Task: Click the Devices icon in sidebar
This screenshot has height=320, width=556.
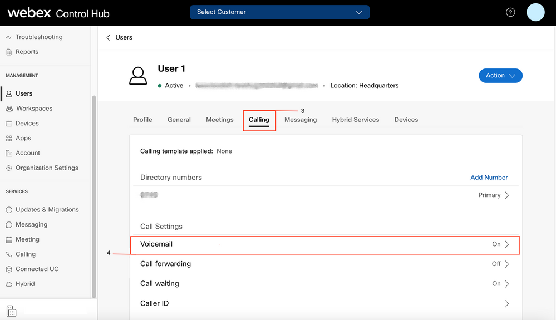Action: (x=9, y=124)
